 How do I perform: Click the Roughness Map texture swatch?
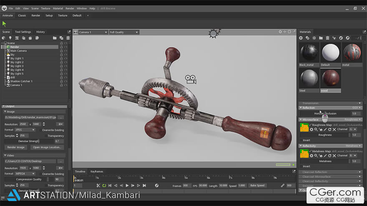(304, 127)
